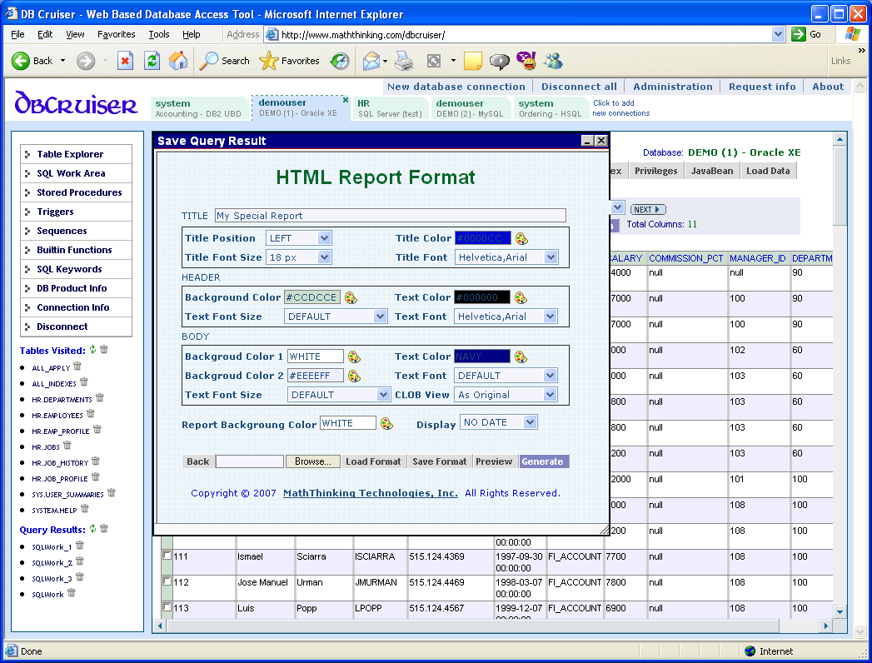Image resolution: width=872 pixels, height=663 pixels.
Task: Click the trash icon beside SQLWork_2
Action: tap(79, 562)
